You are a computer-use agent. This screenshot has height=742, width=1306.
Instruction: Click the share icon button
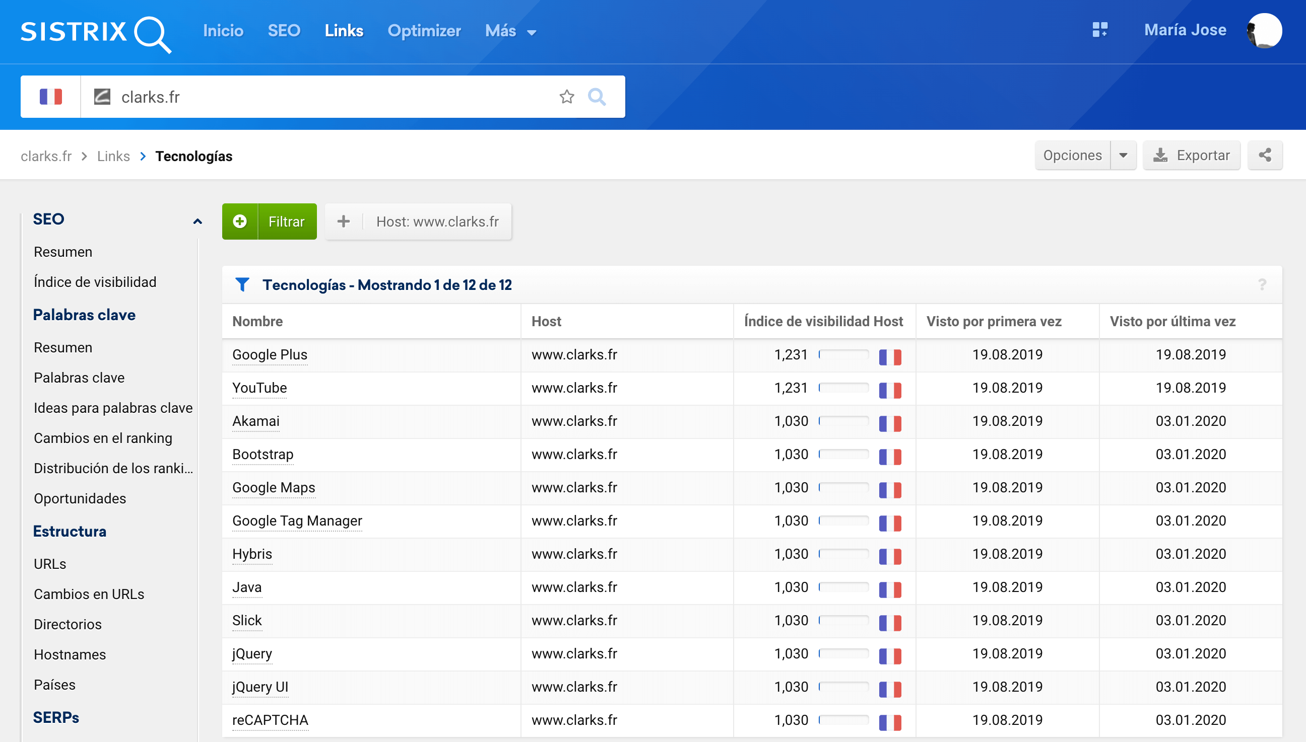[1265, 155]
